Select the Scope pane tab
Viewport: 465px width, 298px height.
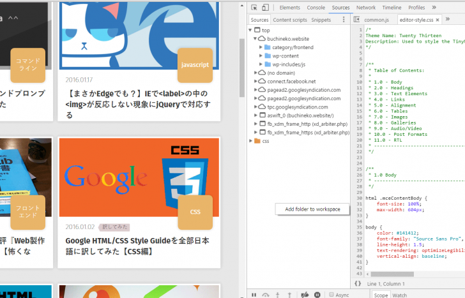click(381, 295)
